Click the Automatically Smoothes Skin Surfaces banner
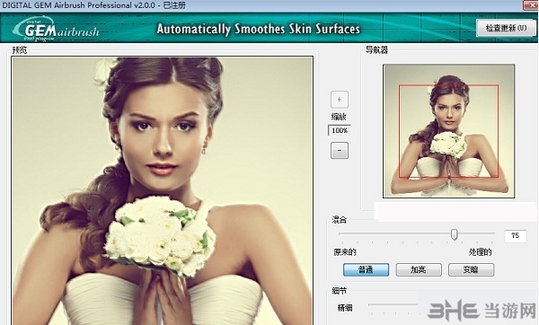This screenshot has width=539, height=325. tap(258, 30)
